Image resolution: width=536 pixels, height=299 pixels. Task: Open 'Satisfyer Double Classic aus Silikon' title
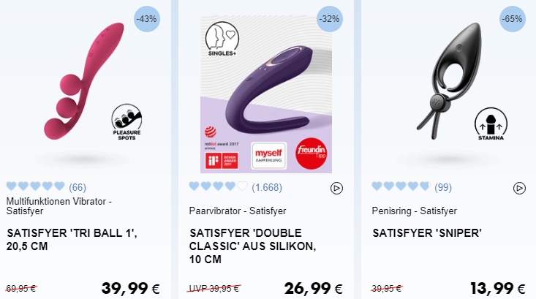(x=252, y=246)
